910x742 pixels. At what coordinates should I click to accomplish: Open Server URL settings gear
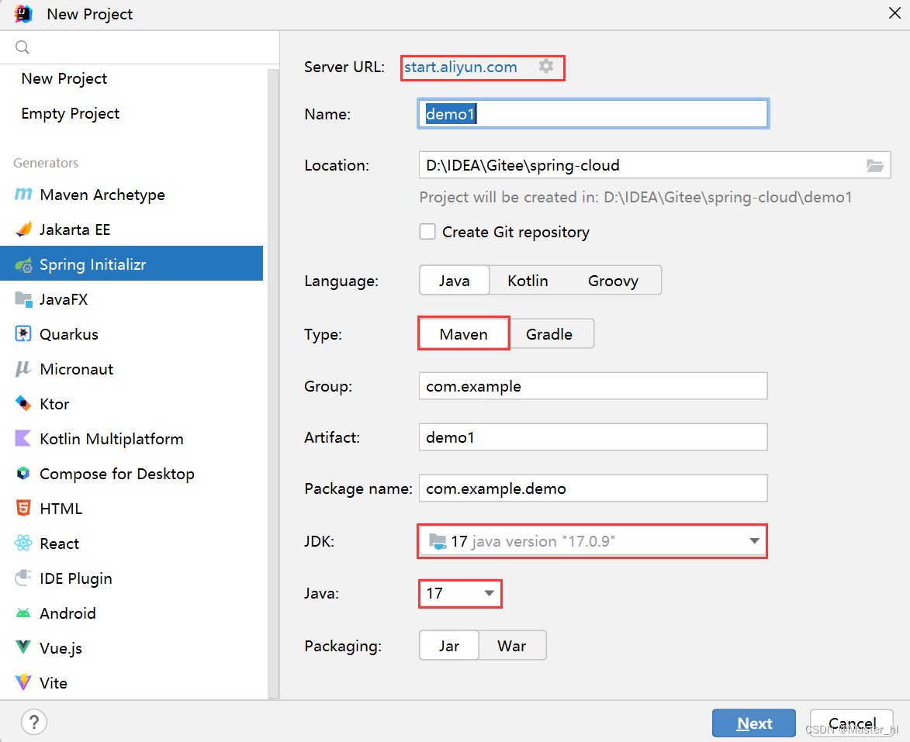point(546,66)
